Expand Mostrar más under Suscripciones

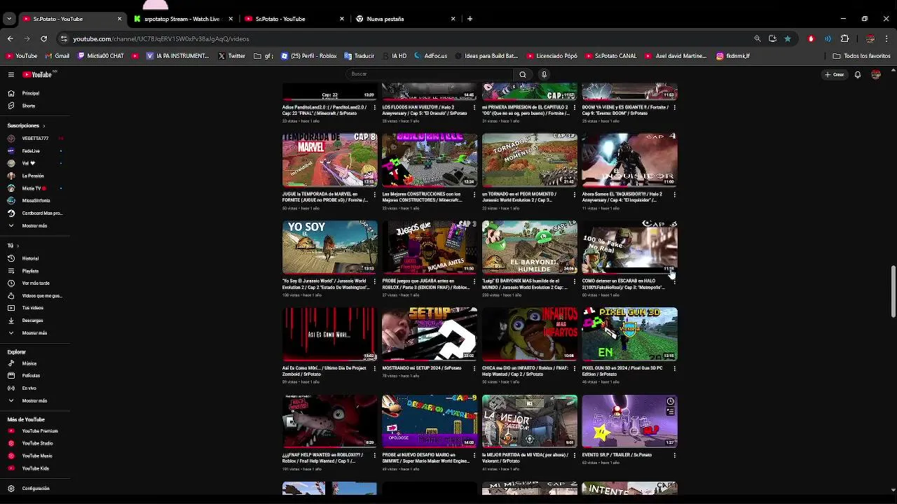[x=34, y=225]
